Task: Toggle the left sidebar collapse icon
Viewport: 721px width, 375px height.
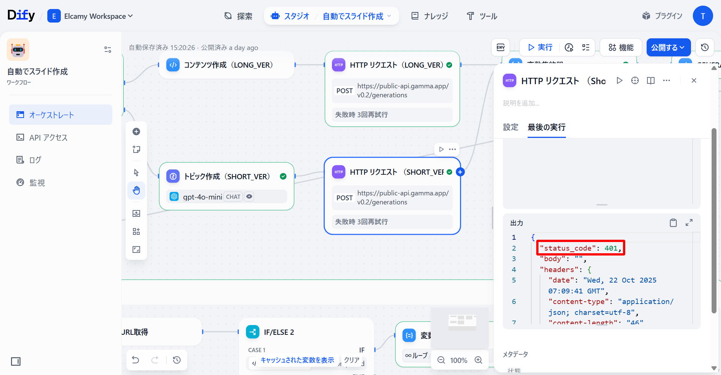Action: coord(16,361)
